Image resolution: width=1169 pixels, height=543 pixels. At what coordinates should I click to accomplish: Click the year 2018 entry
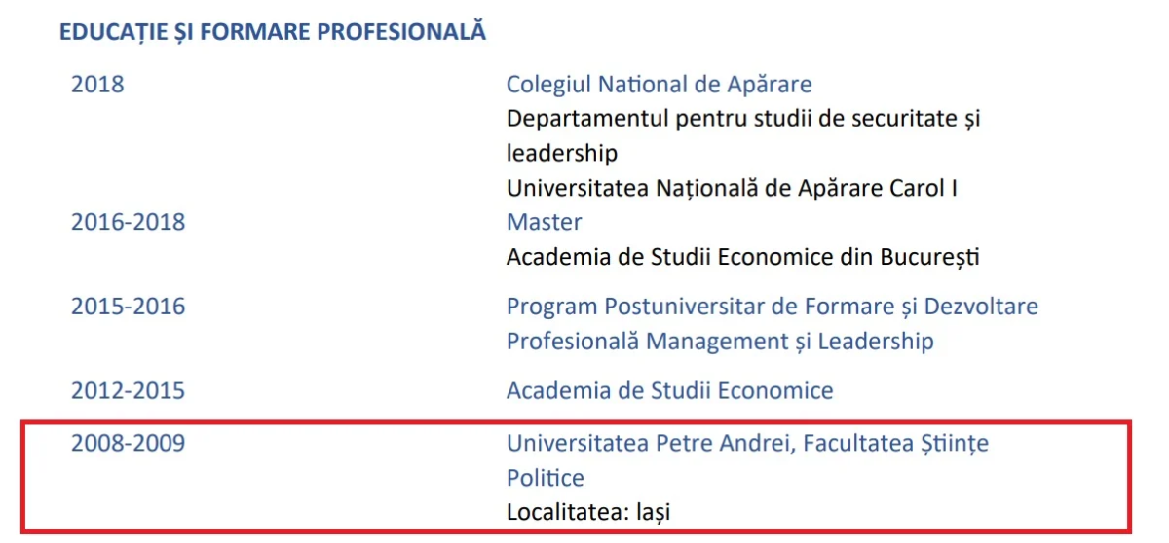(97, 84)
